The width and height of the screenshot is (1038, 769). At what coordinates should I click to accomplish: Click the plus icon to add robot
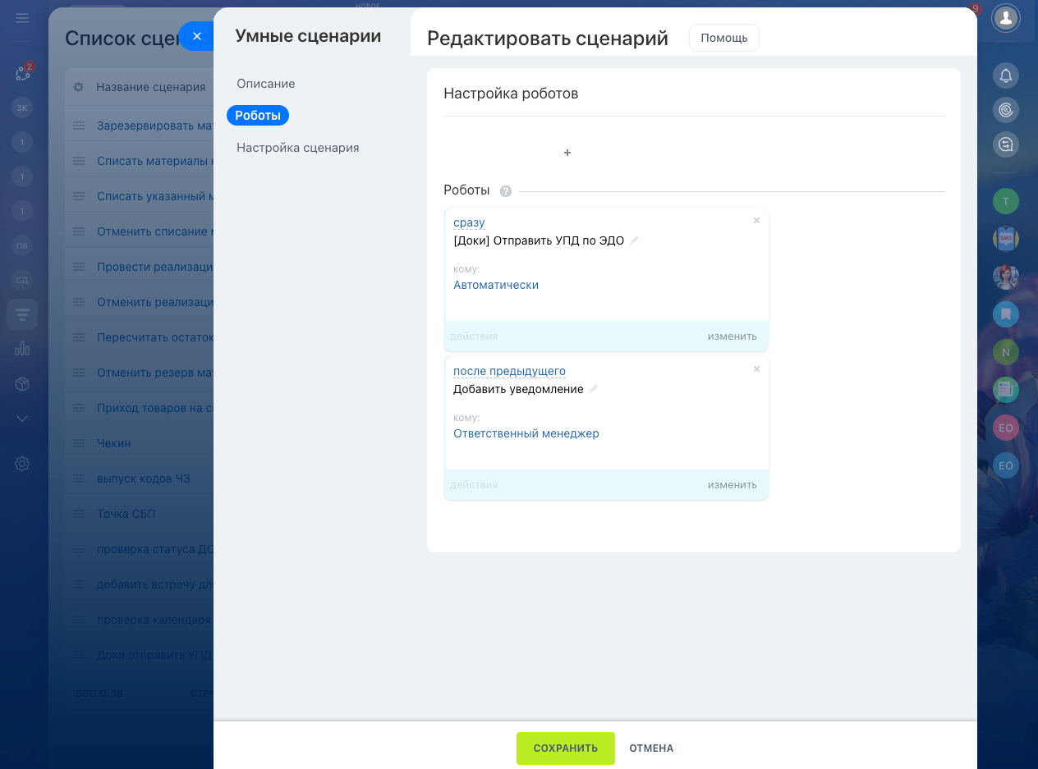[x=567, y=153]
